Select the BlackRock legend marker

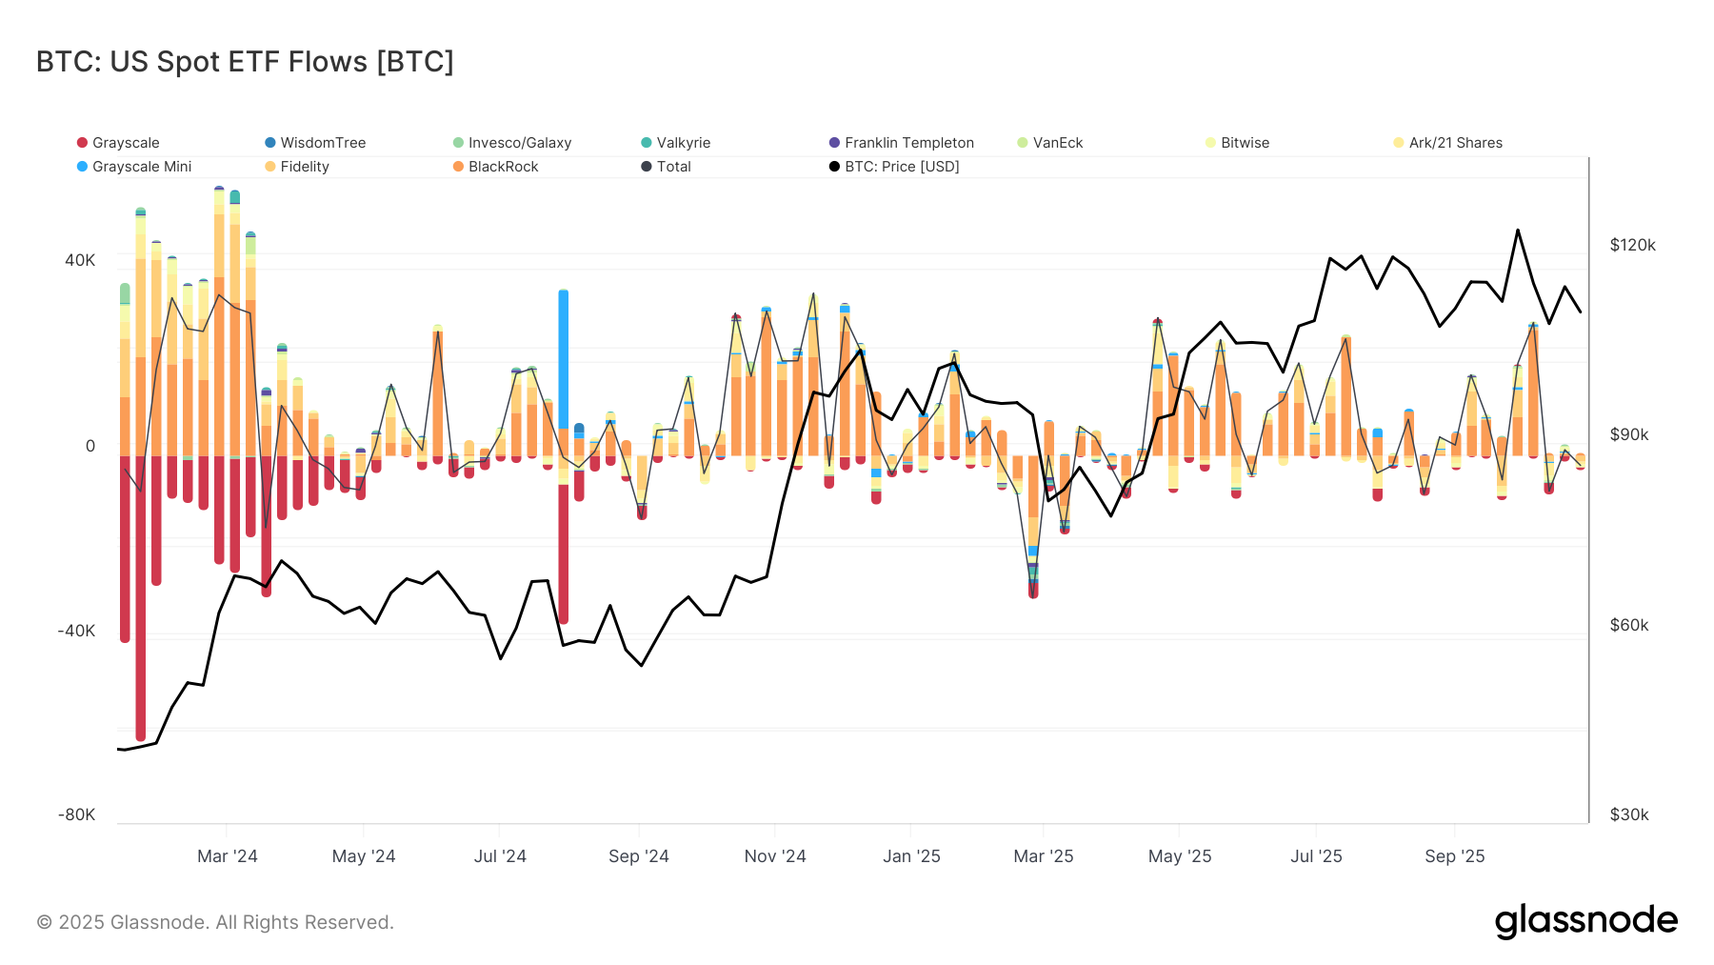tap(460, 166)
